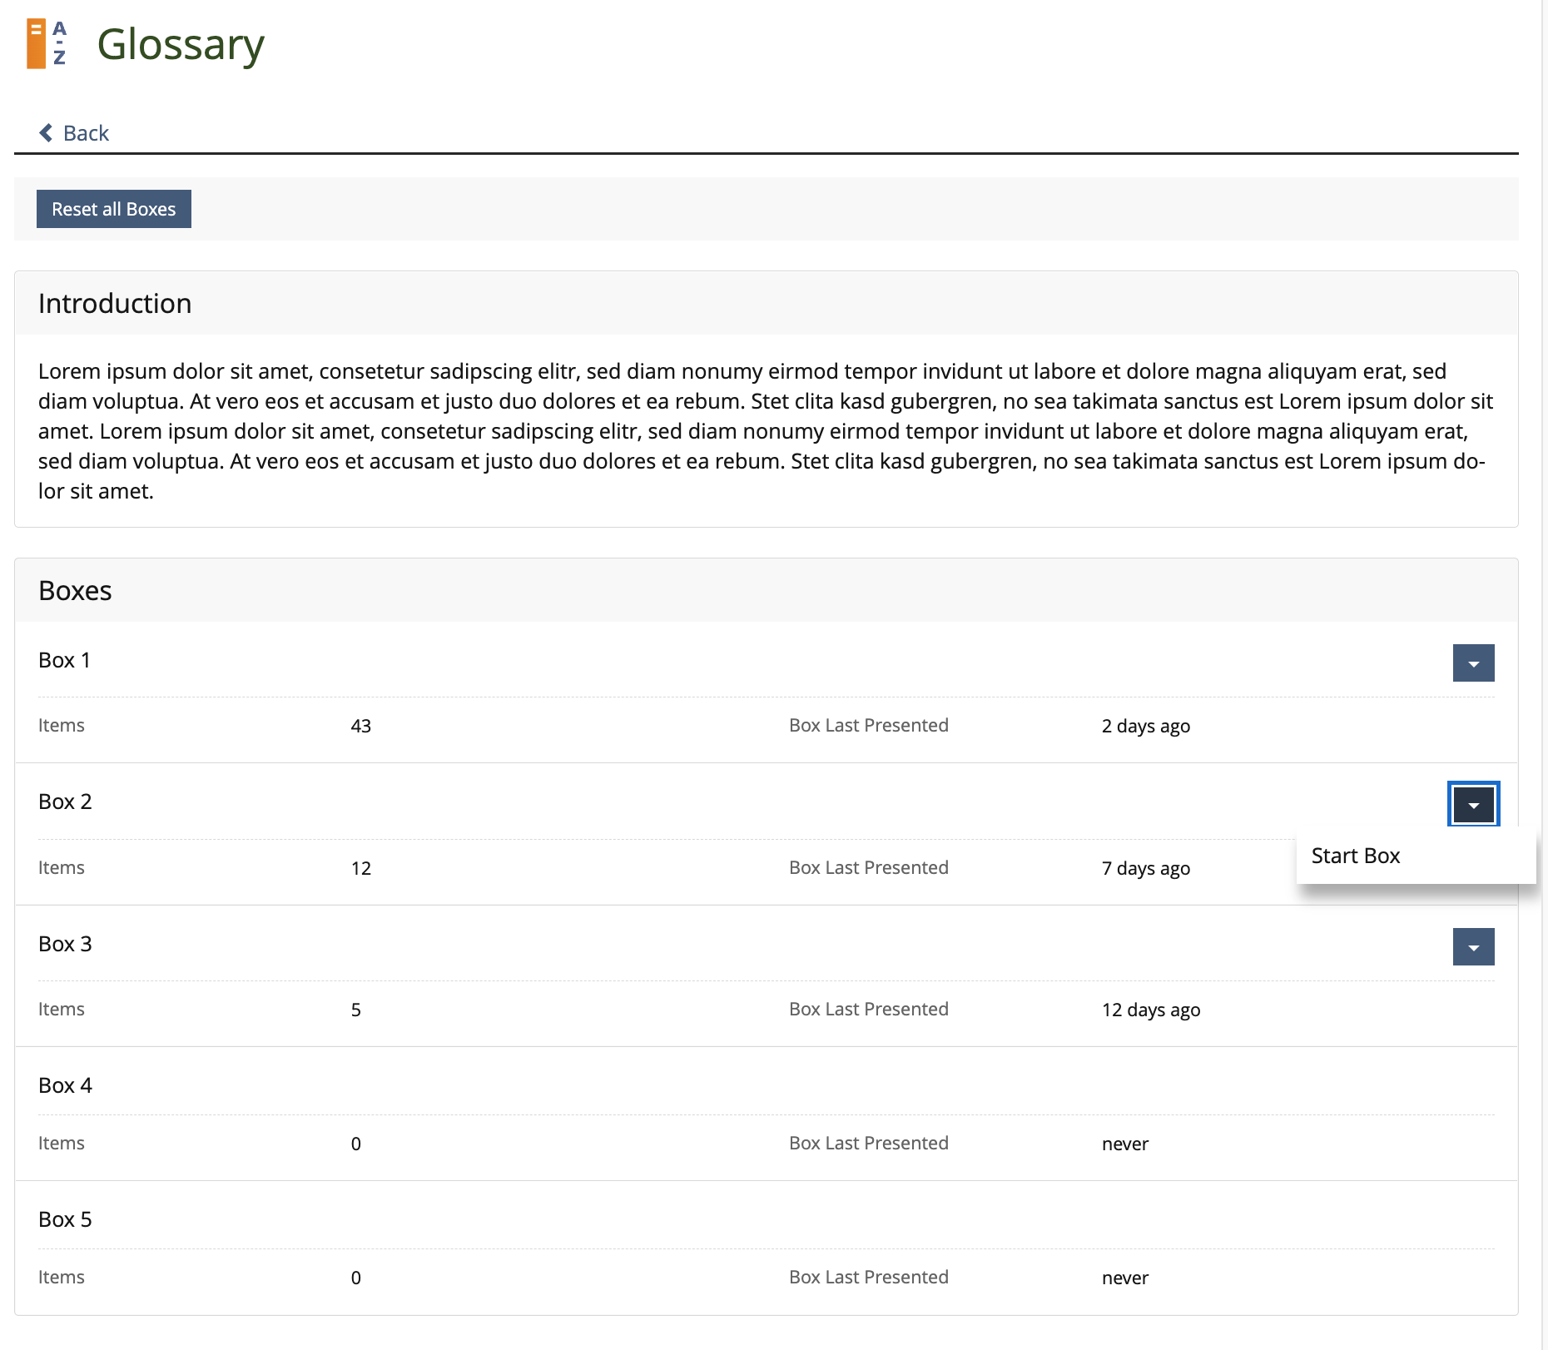Go back using the Back link text
Screen dimensions: 1548x1350
tap(86, 133)
